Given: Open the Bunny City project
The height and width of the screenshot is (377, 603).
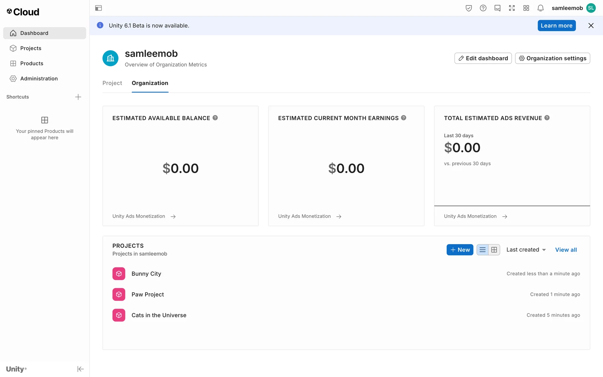Looking at the screenshot, I should 146,274.
